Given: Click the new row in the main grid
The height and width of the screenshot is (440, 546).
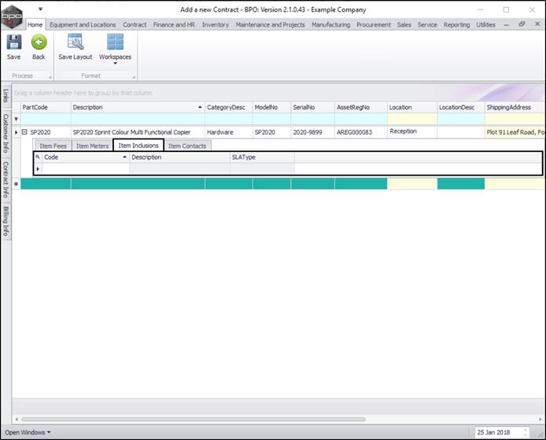Looking at the screenshot, I should click(282, 183).
